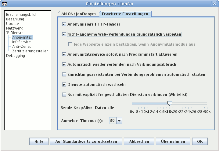Select Anti-Zensur in the tree
The height and width of the screenshot is (151, 219).
tap(23, 47)
